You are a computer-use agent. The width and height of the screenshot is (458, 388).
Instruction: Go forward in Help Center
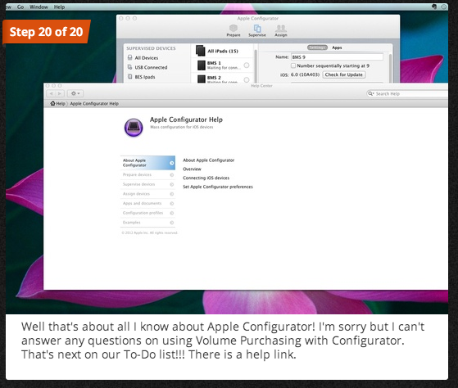tap(60, 93)
